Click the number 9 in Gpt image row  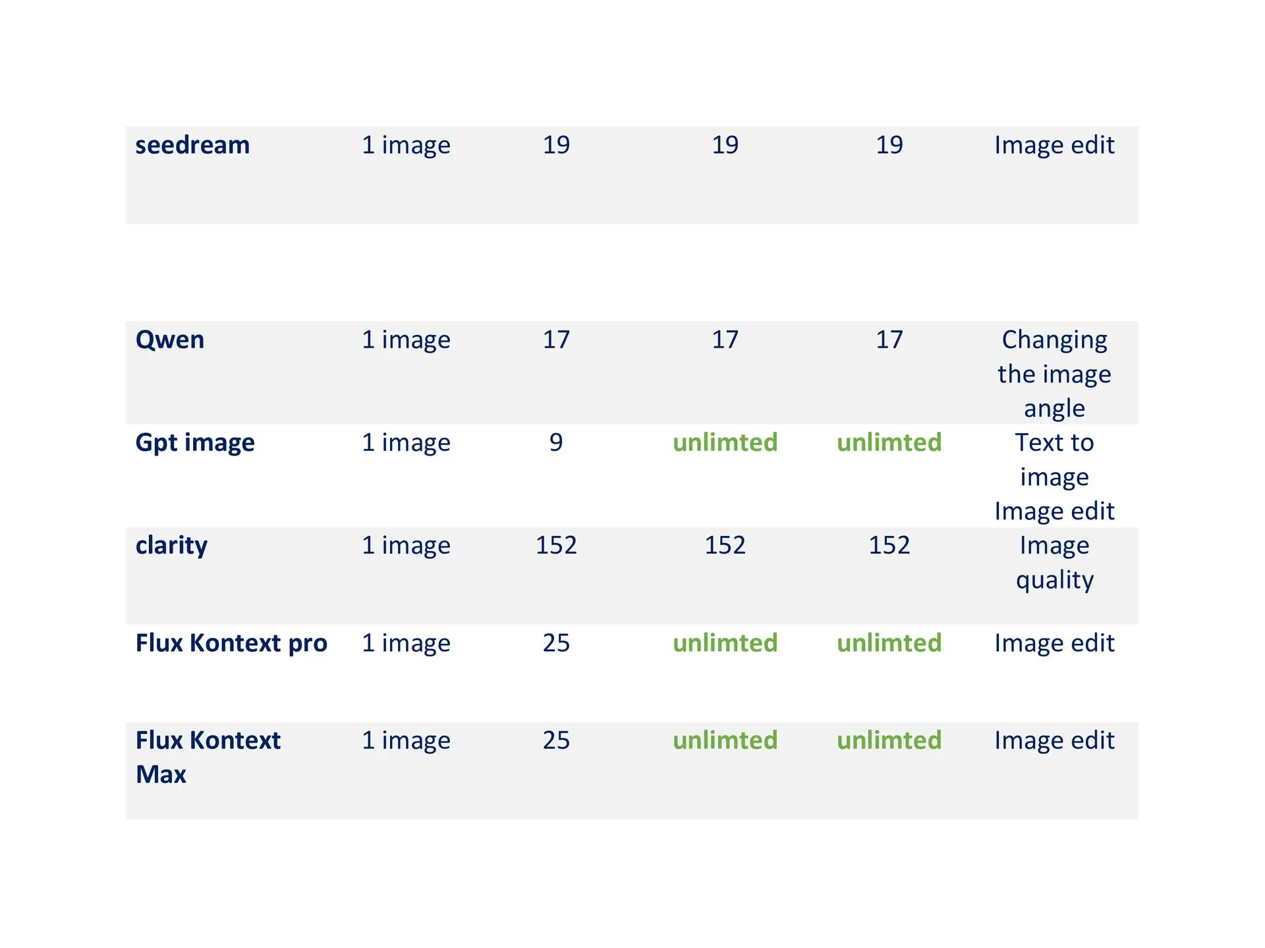tap(556, 443)
